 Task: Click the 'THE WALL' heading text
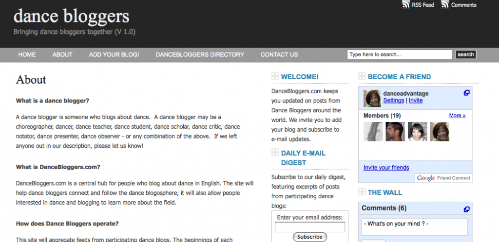click(x=385, y=192)
